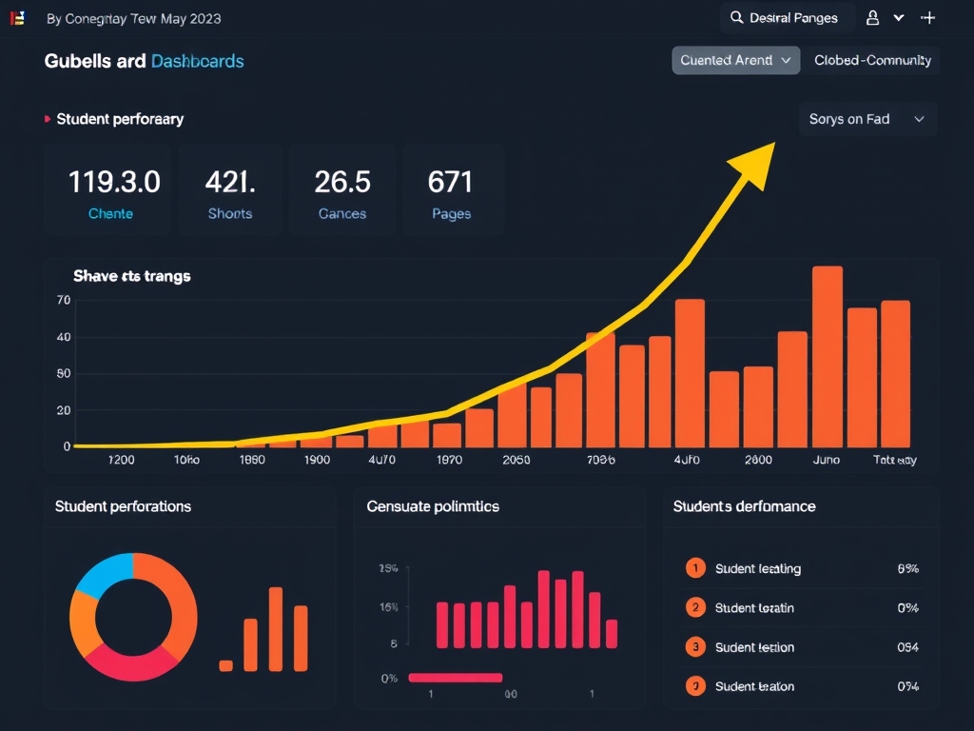Click the number 3 badge icon
Screen dimensions: 974x731
(695, 647)
